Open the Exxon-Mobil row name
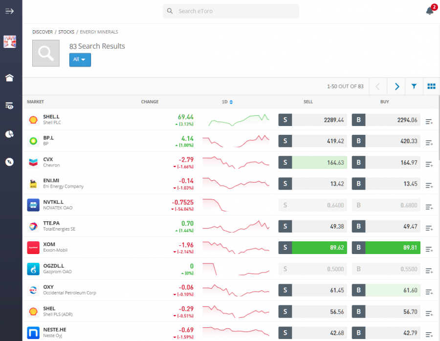Viewport: 440px width, 341px height. (x=55, y=250)
